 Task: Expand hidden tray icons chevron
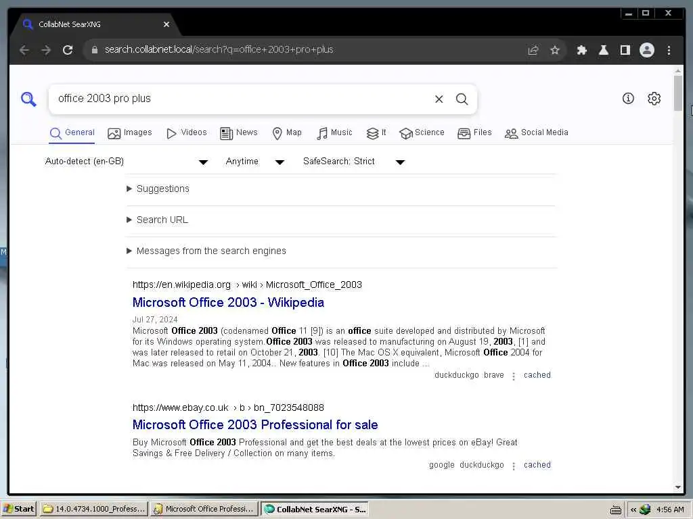coord(633,510)
